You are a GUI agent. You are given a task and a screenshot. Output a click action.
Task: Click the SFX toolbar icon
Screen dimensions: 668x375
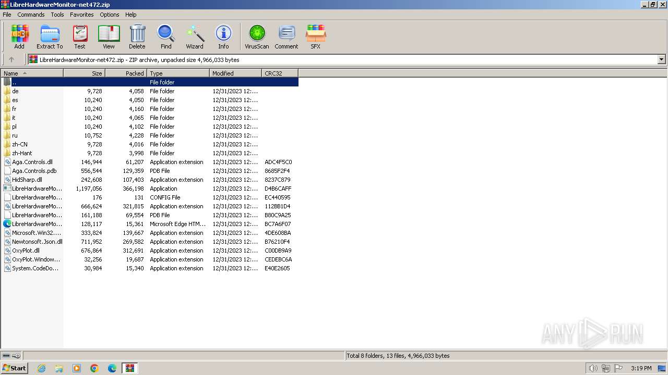316,36
